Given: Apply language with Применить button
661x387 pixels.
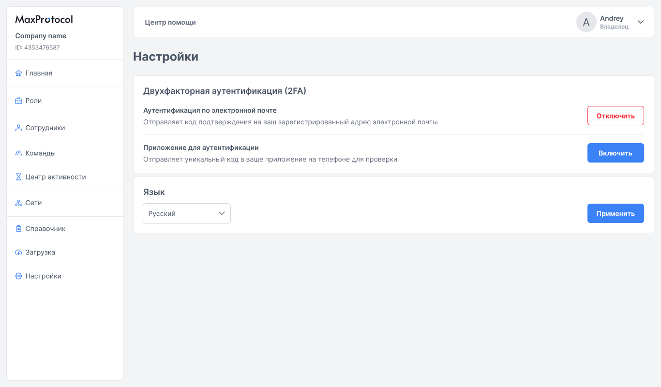Looking at the screenshot, I should (x=616, y=213).
